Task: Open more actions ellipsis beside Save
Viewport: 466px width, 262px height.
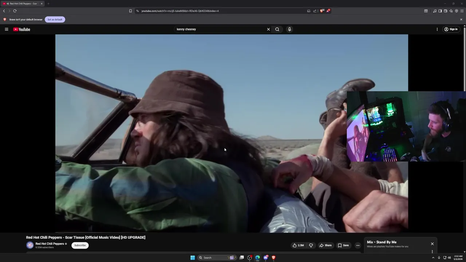Action: click(x=358, y=245)
